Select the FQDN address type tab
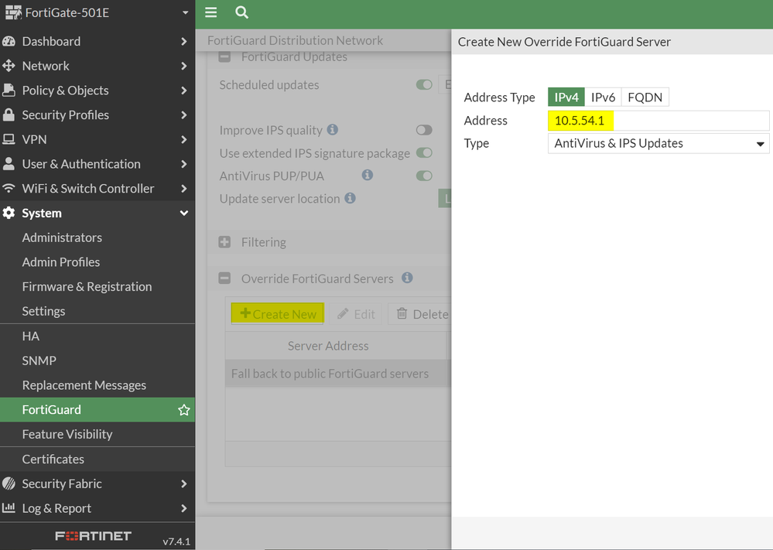The height and width of the screenshot is (550, 773). click(645, 97)
